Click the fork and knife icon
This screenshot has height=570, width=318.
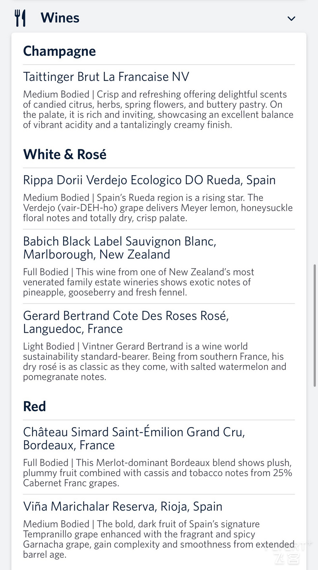point(20,18)
